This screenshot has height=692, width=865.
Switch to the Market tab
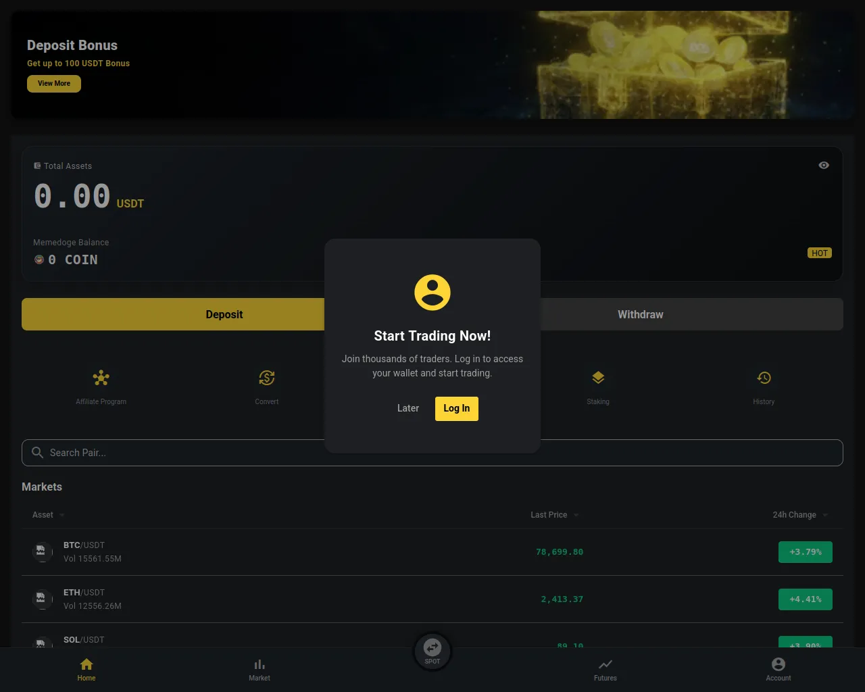pos(259,670)
